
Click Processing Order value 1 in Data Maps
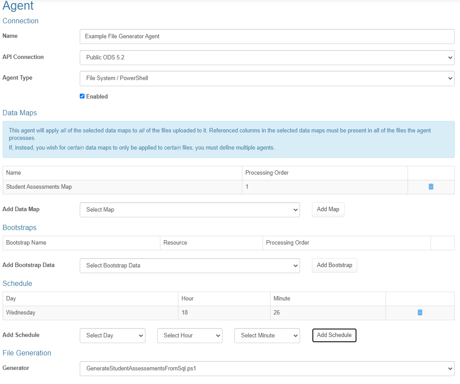click(x=247, y=187)
